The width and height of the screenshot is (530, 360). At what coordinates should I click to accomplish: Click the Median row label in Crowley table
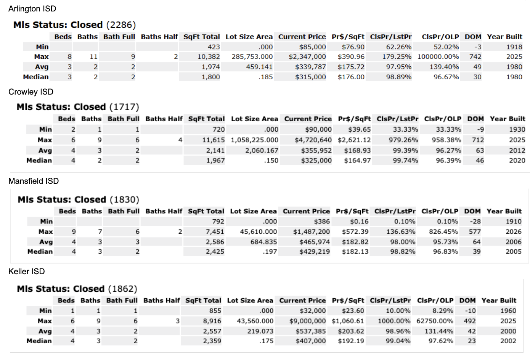click(x=39, y=161)
